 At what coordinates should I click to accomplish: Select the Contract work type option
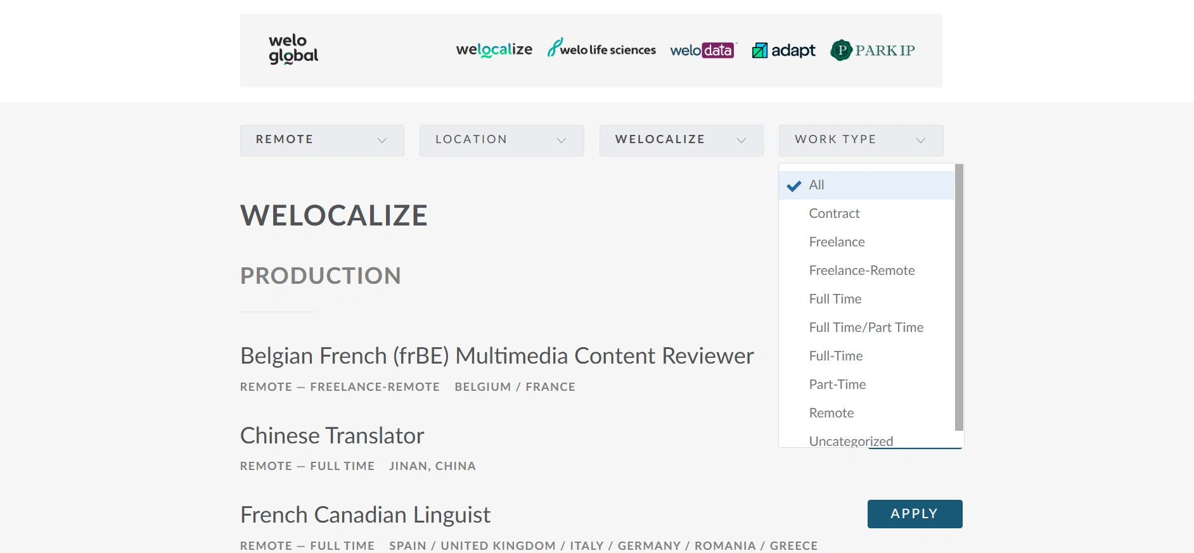(866, 213)
